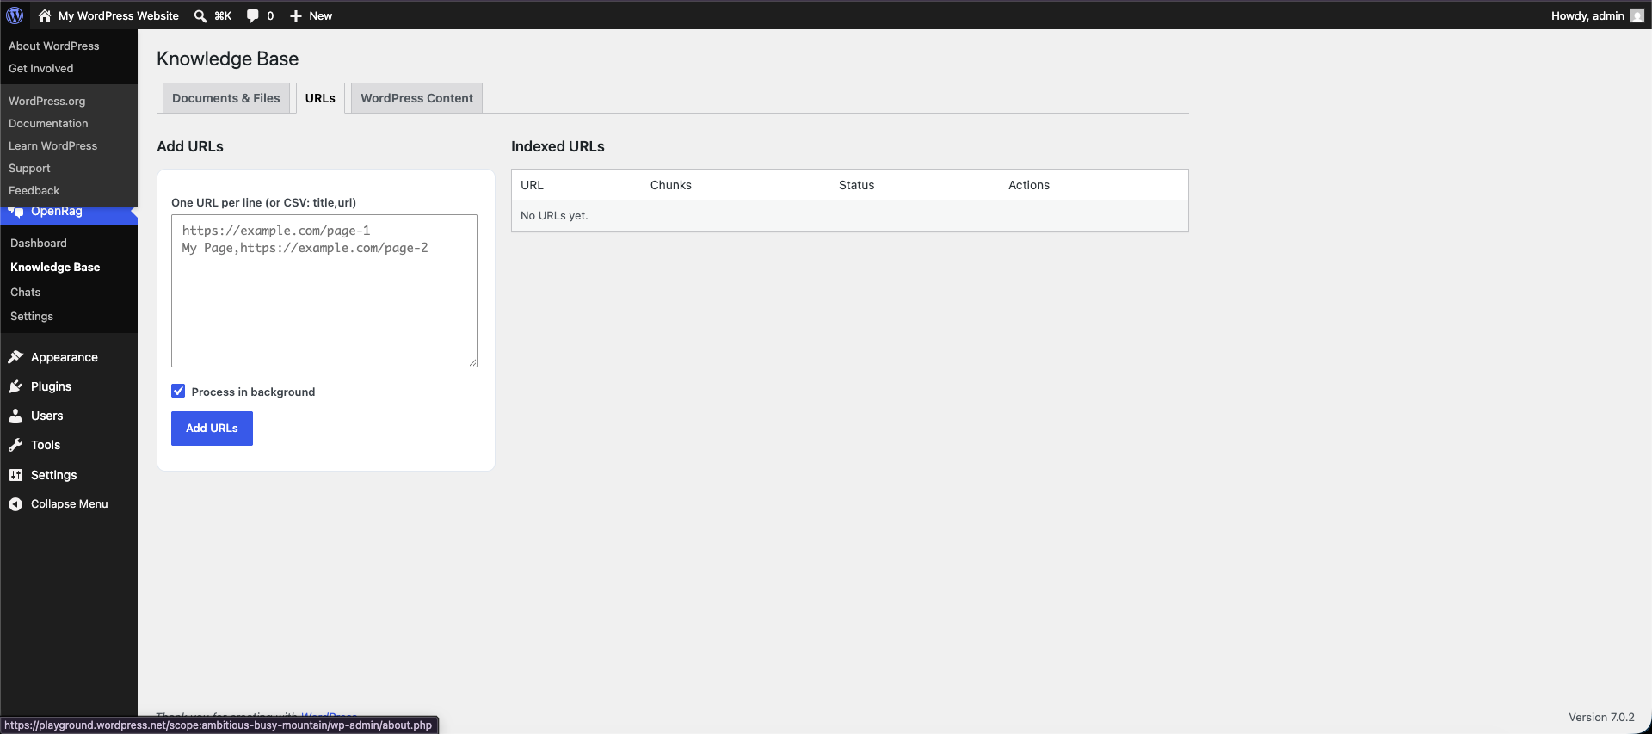The image size is (1652, 734).
Task: Click the Chunks column header
Action: pos(671,185)
